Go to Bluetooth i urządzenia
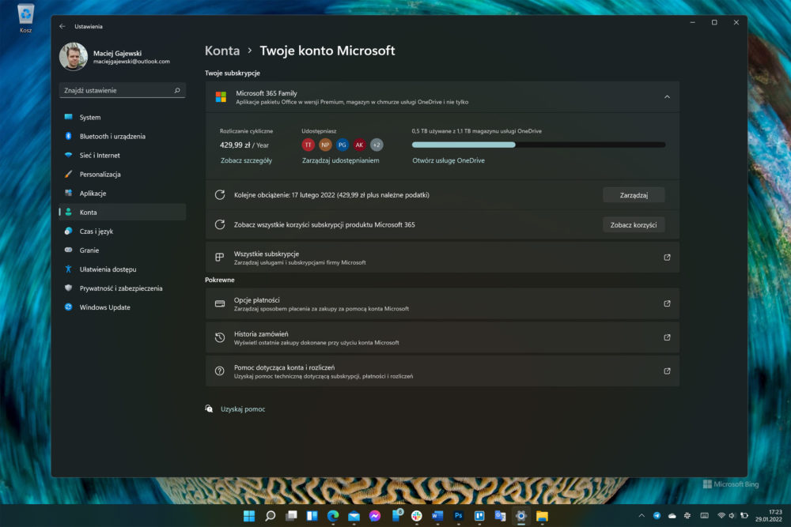 pyautogui.click(x=122, y=137)
